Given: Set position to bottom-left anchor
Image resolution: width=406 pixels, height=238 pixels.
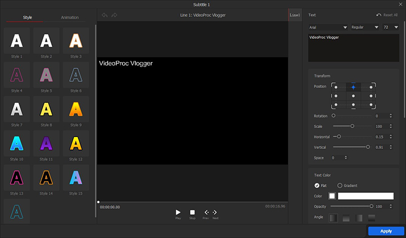Looking at the screenshot, I should tap(336, 105).
